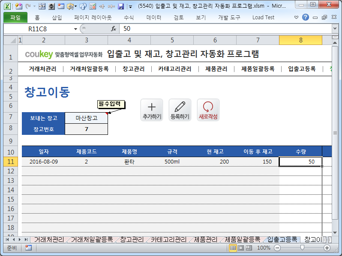Click the 새로작성 refresh button
Viewport: 342px width, 256px height.
click(208, 110)
